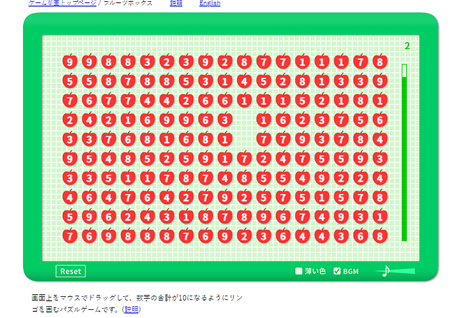The image size is (461, 318).
Task: Click the last apple (4) of the fifth row
Action: (x=380, y=139)
